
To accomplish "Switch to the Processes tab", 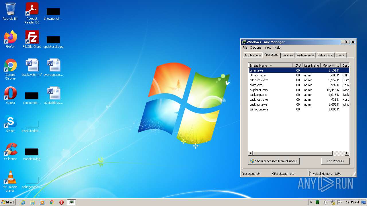I will coord(271,55).
